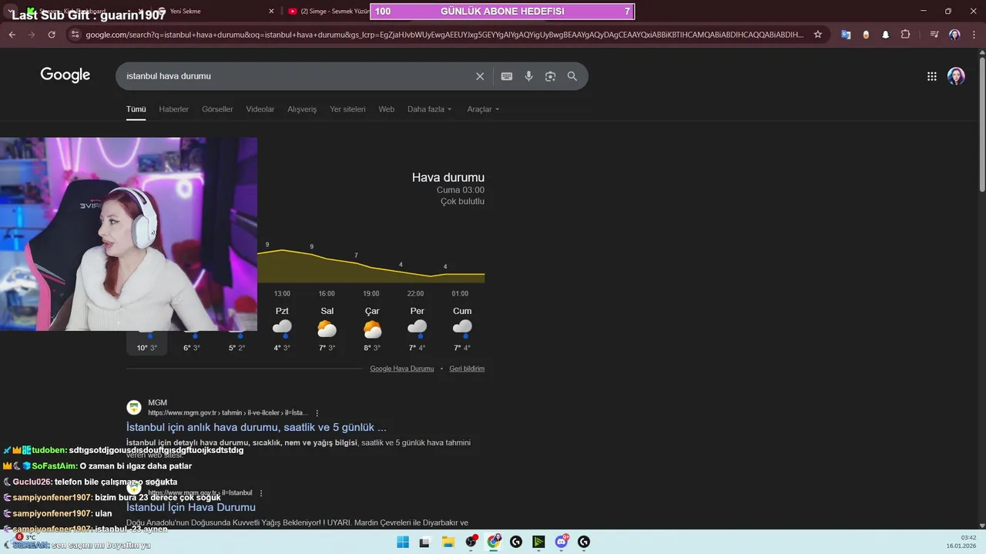Switch to the Haberler tab
Screen dimensions: 986x554
(173, 109)
